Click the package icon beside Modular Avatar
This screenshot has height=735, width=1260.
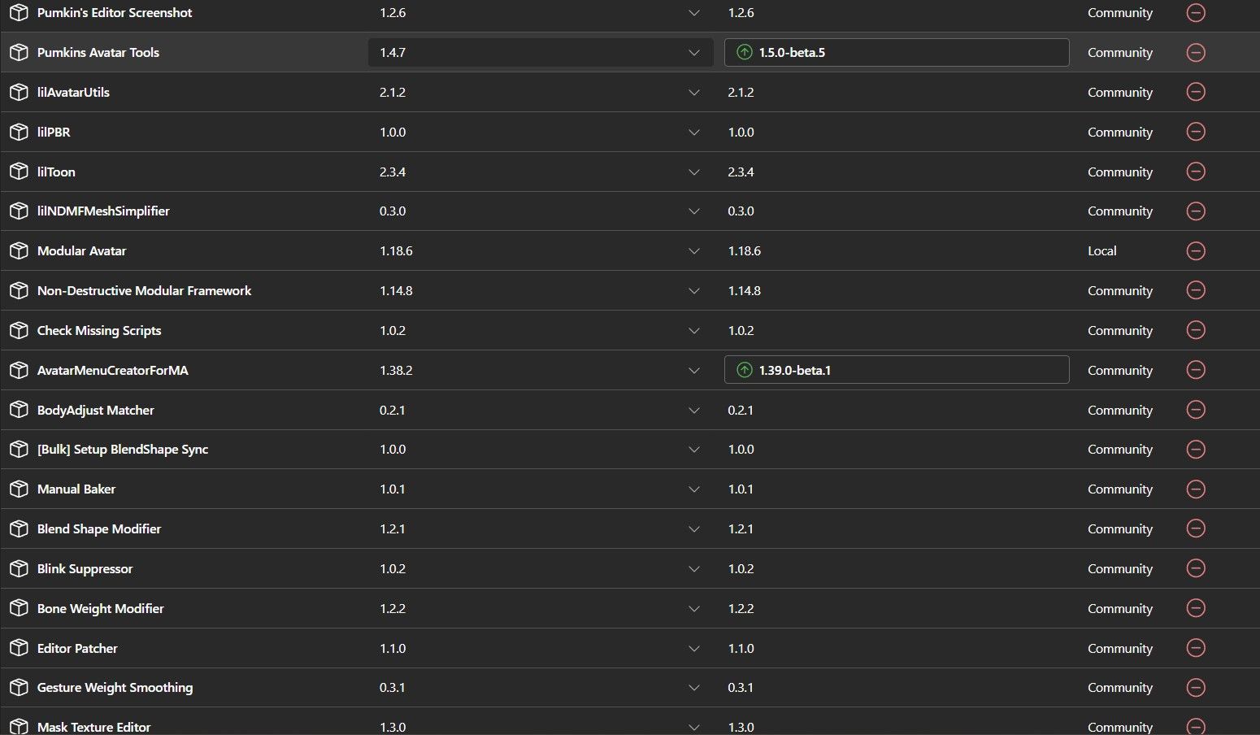19,251
